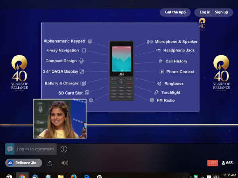Mute the stream with speaker icon
The width and height of the screenshot is (238, 178).
tap(65, 163)
